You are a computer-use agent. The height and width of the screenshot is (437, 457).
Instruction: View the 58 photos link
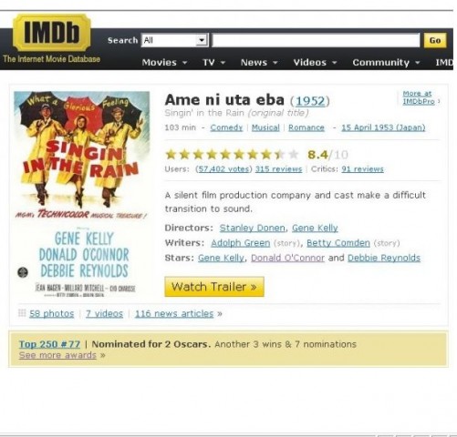coord(52,313)
